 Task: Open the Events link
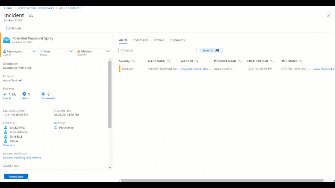[x=7, y=98]
